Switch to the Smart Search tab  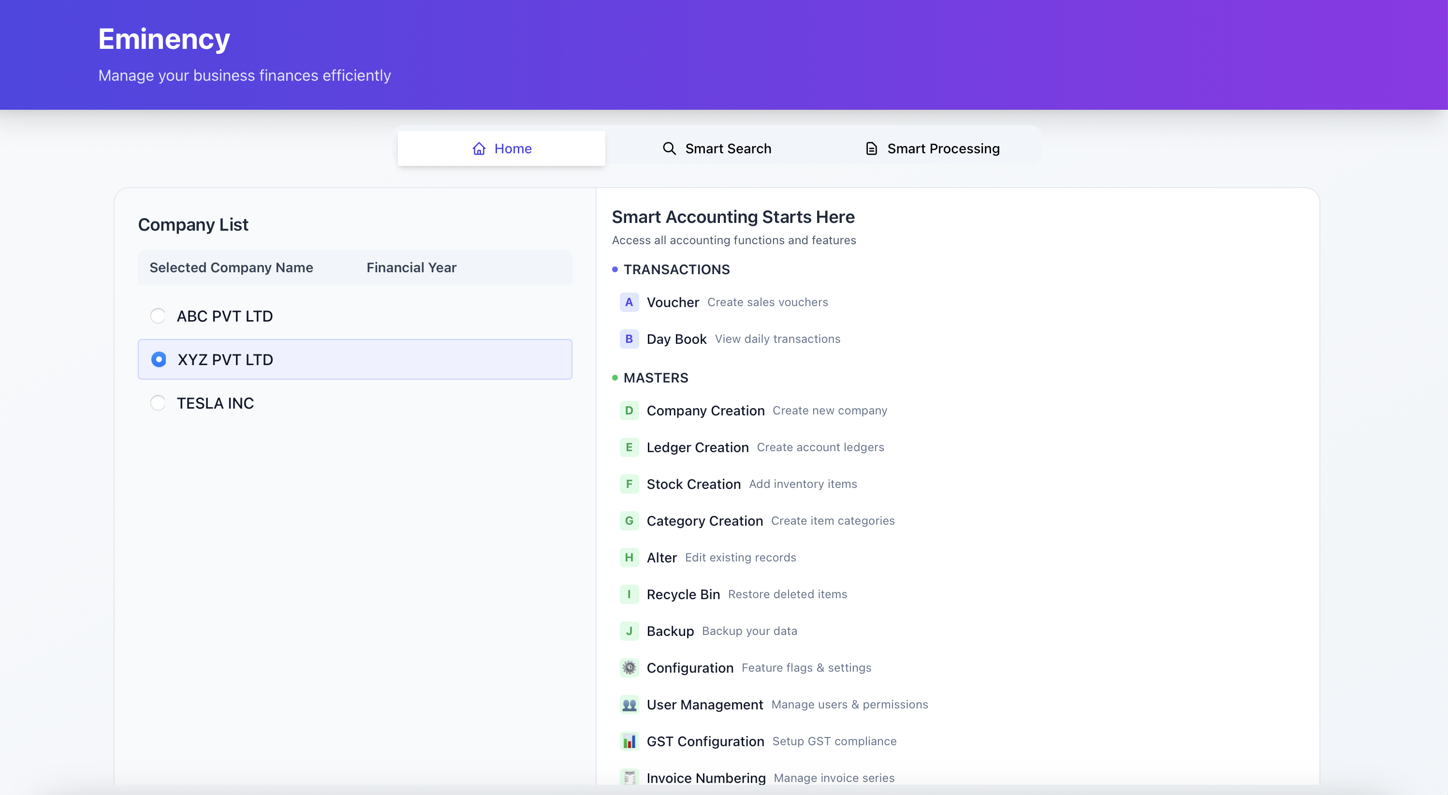point(717,148)
